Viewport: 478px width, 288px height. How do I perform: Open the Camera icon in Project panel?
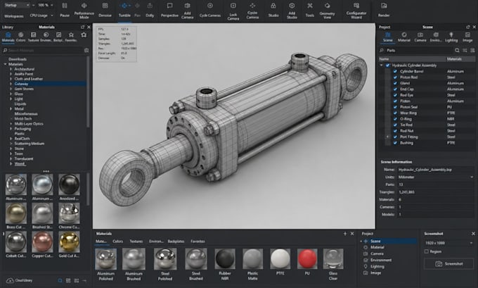(420, 35)
